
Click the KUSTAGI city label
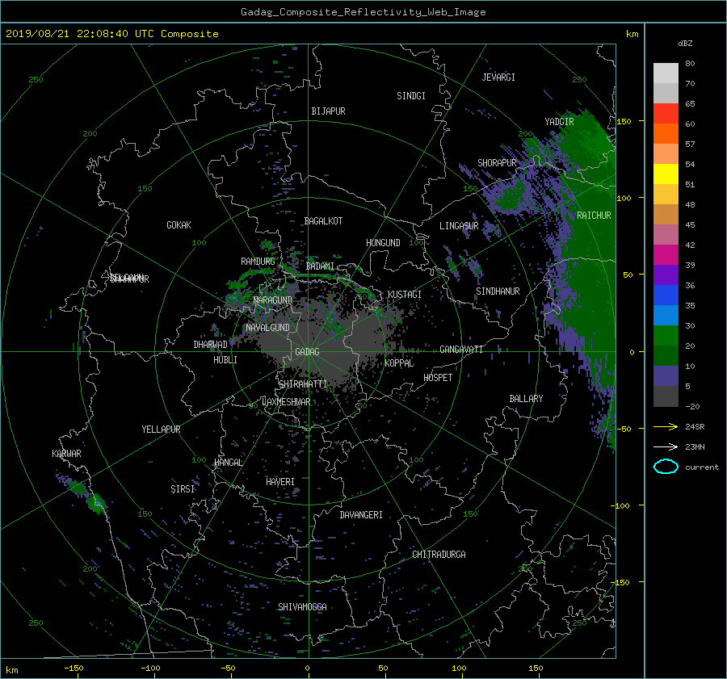[405, 295]
